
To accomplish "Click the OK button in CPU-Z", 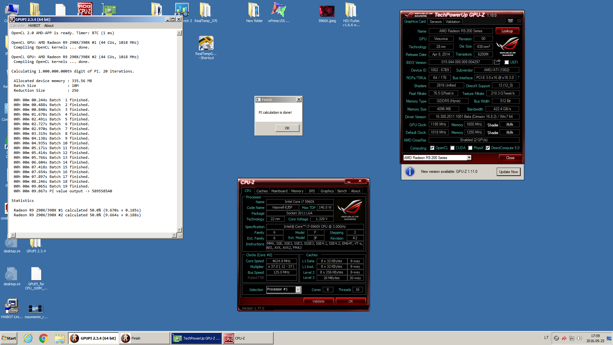I will coord(351,301).
